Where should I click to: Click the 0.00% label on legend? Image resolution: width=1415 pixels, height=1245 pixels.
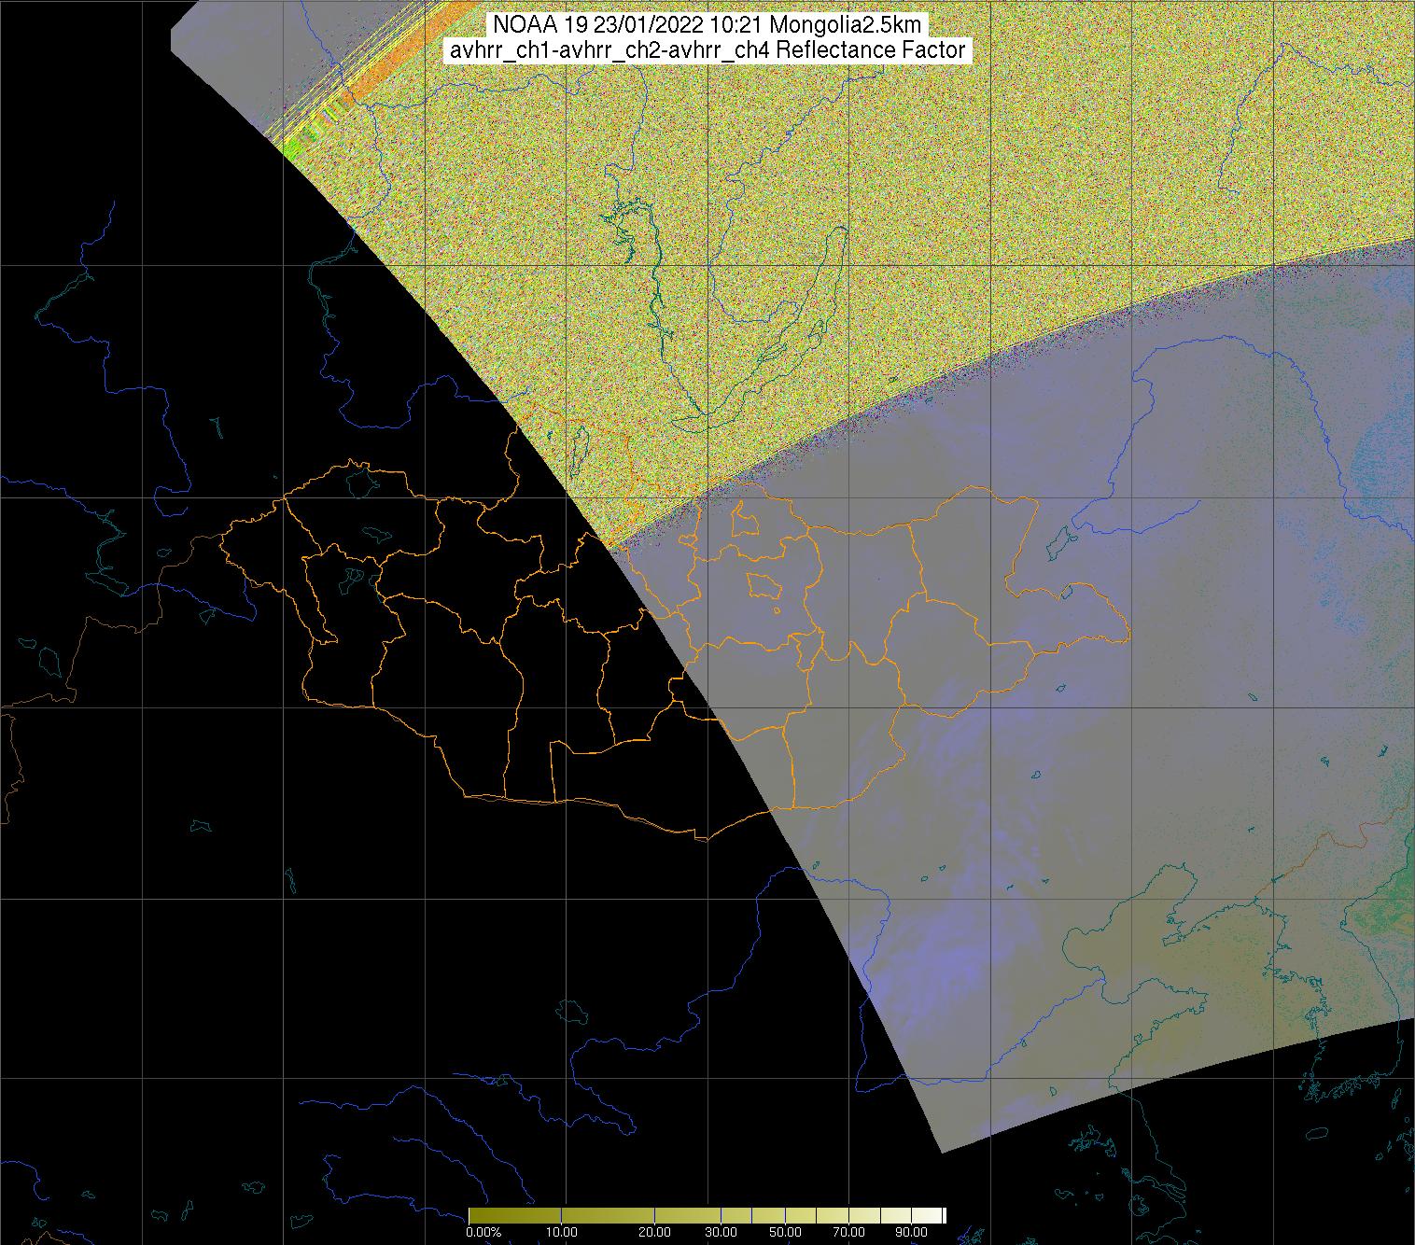(x=485, y=1232)
